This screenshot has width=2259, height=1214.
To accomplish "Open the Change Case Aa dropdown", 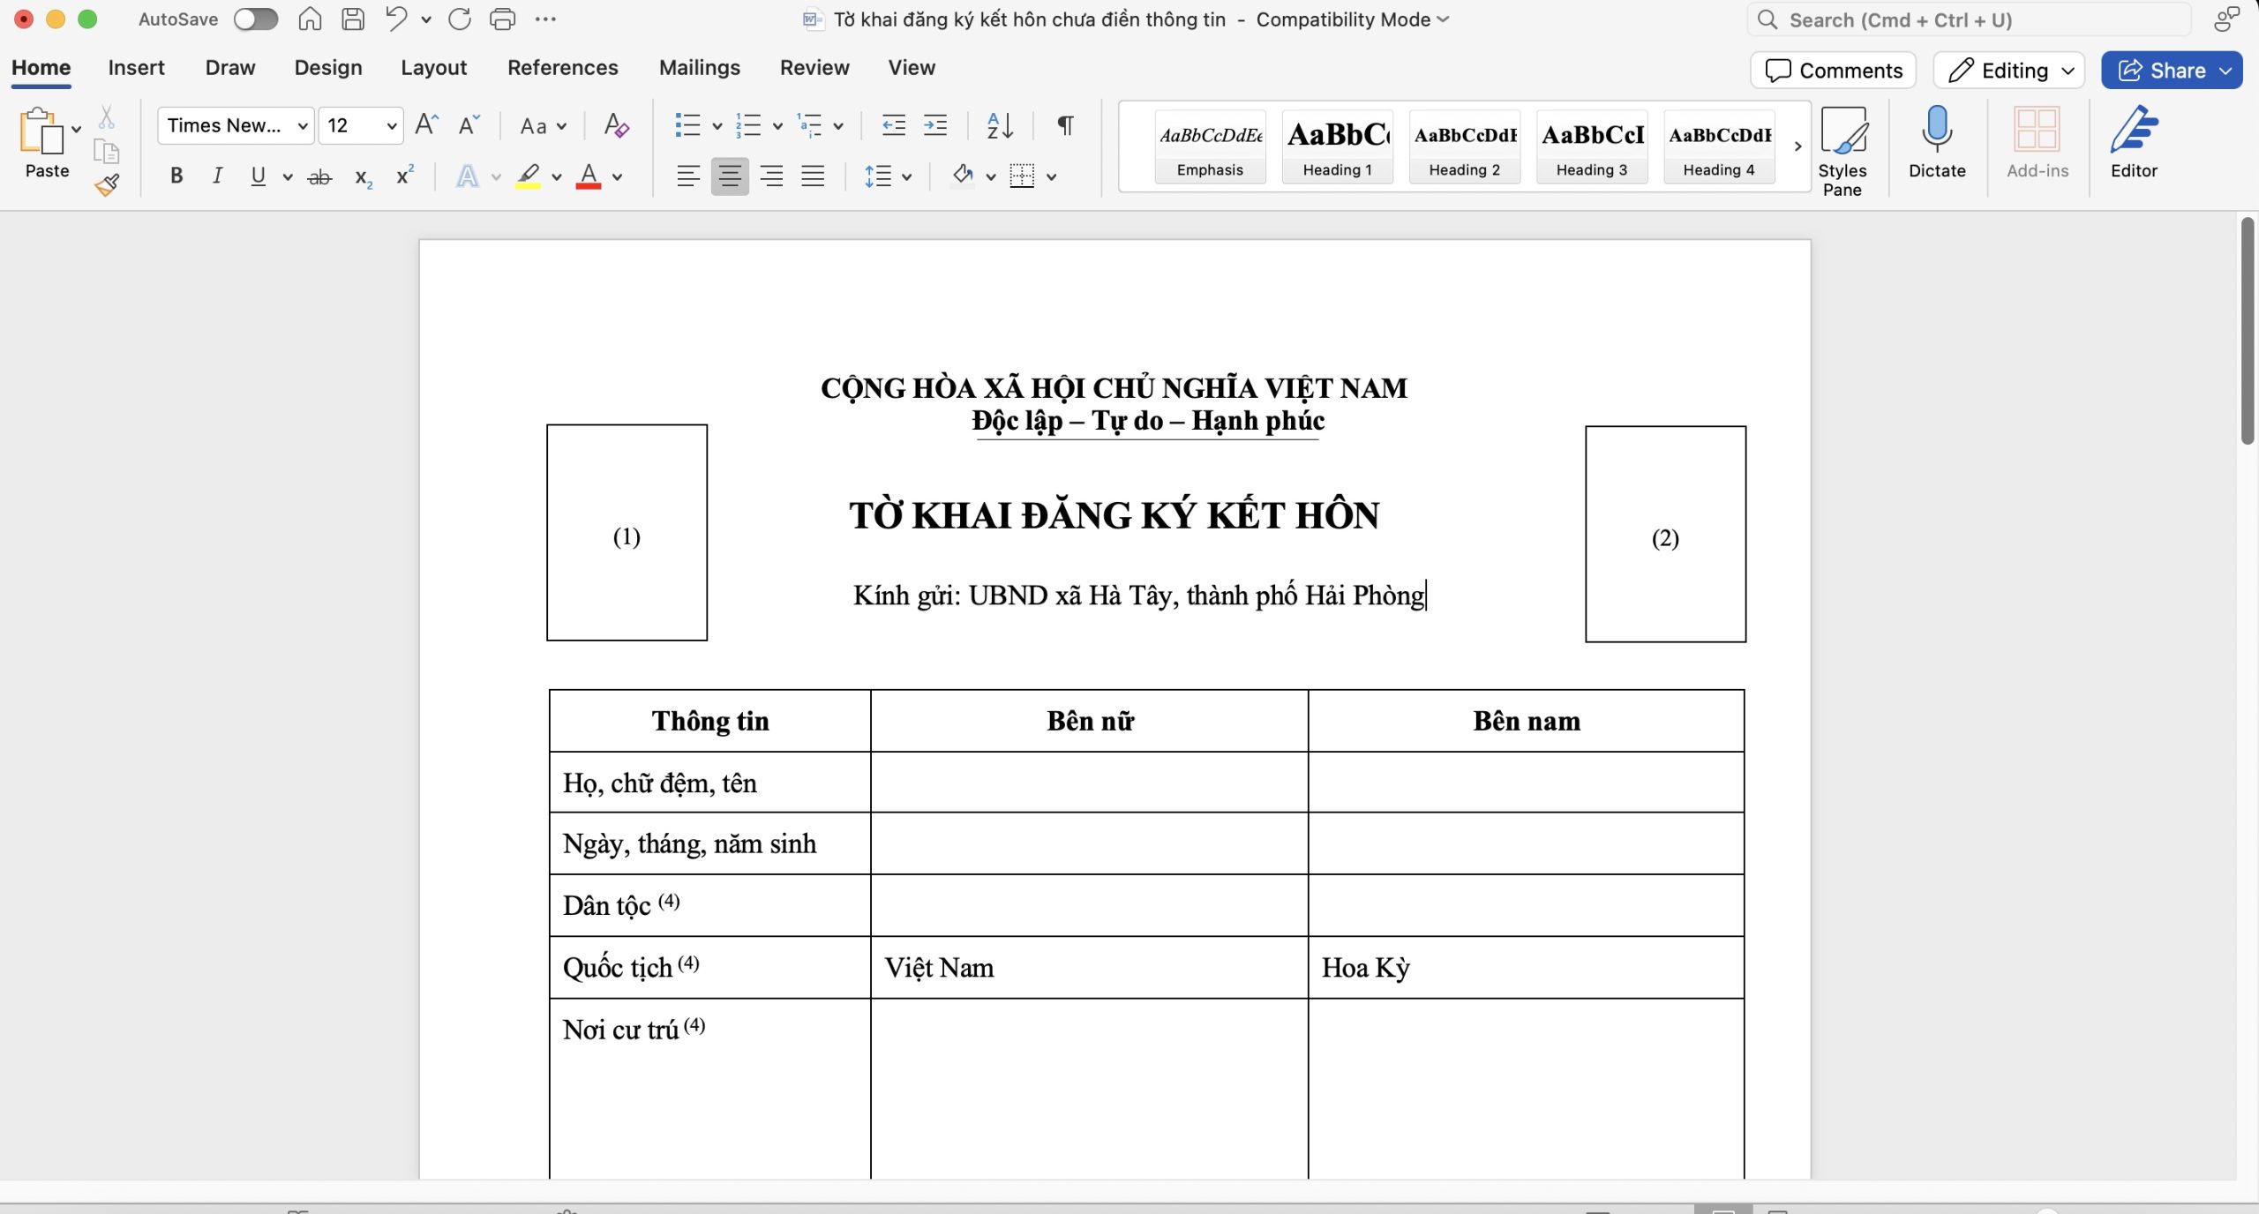I will coord(543,125).
